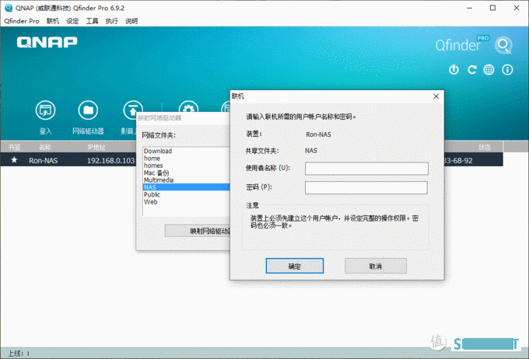Click the QNAP logo in the banner

tap(47, 42)
